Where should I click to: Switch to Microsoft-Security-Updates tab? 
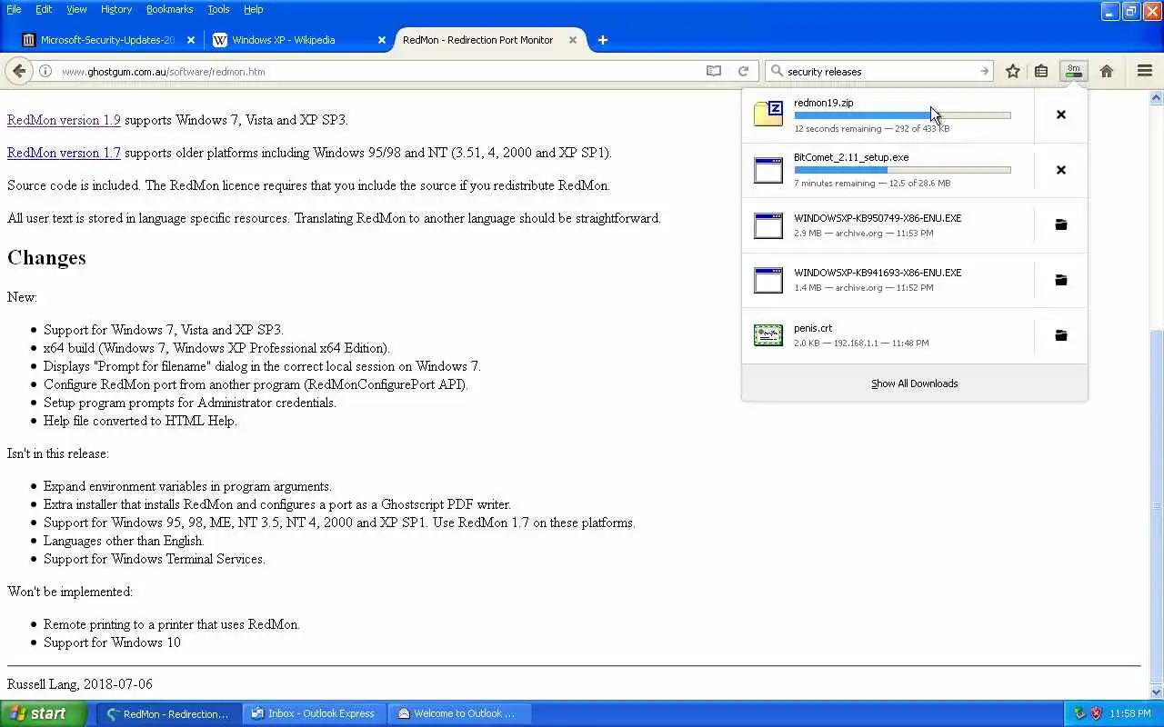[108, 40]
